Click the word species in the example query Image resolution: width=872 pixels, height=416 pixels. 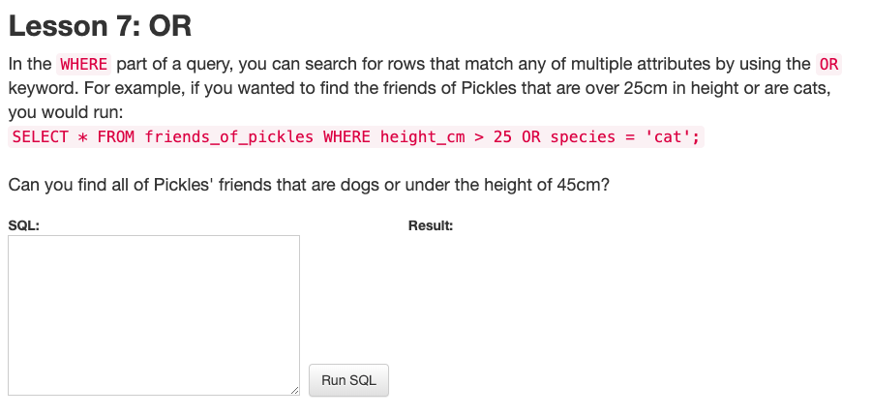583,136
